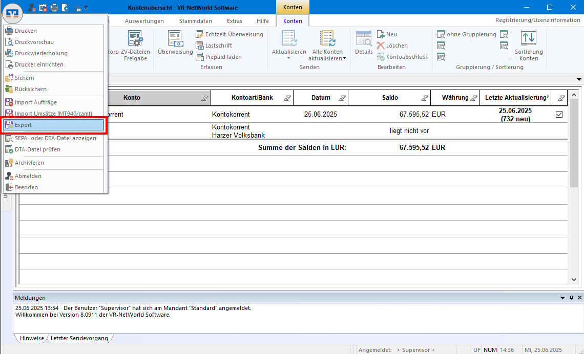Open the Letzte Aktualisierung column filter
584x354 pixels.
coord(548,97)
